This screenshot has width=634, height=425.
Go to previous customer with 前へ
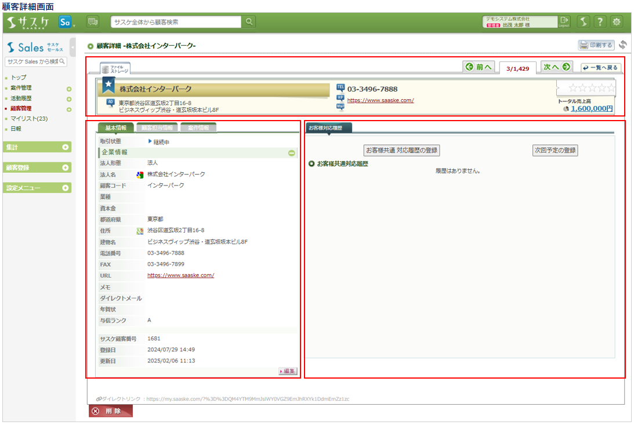(x=479, y=67)
